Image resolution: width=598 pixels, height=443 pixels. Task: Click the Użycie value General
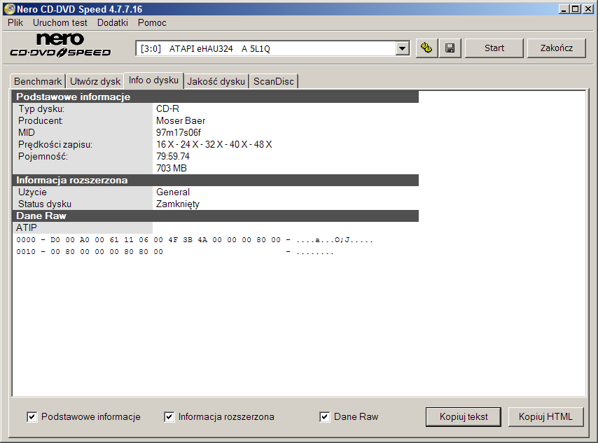click(173, 192)
